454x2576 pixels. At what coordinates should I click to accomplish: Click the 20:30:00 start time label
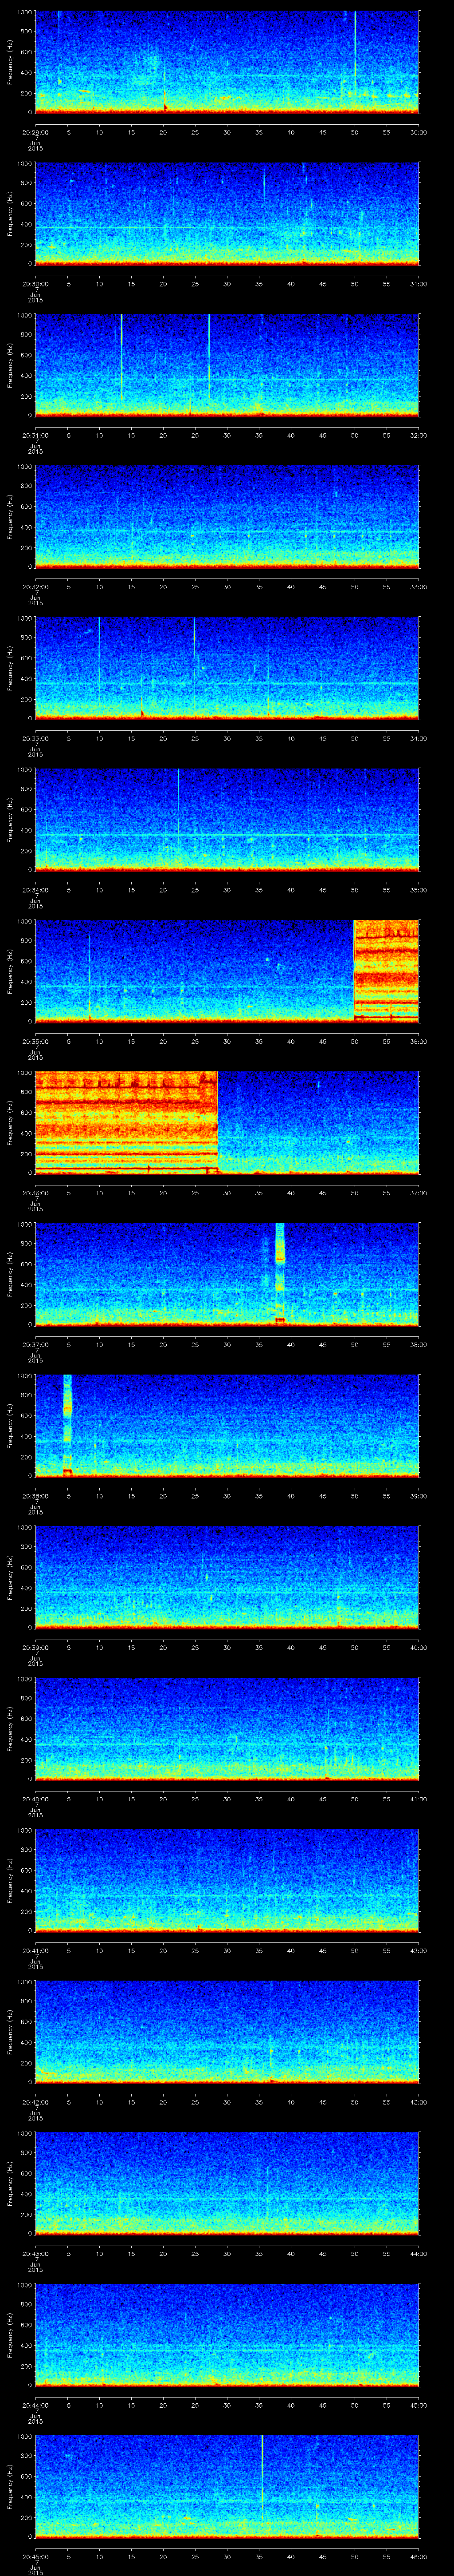(35, 284)
